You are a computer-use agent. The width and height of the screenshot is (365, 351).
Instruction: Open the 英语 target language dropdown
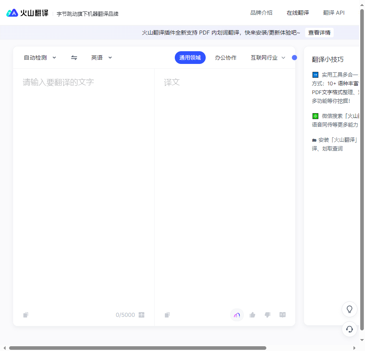tap(101, 58)
